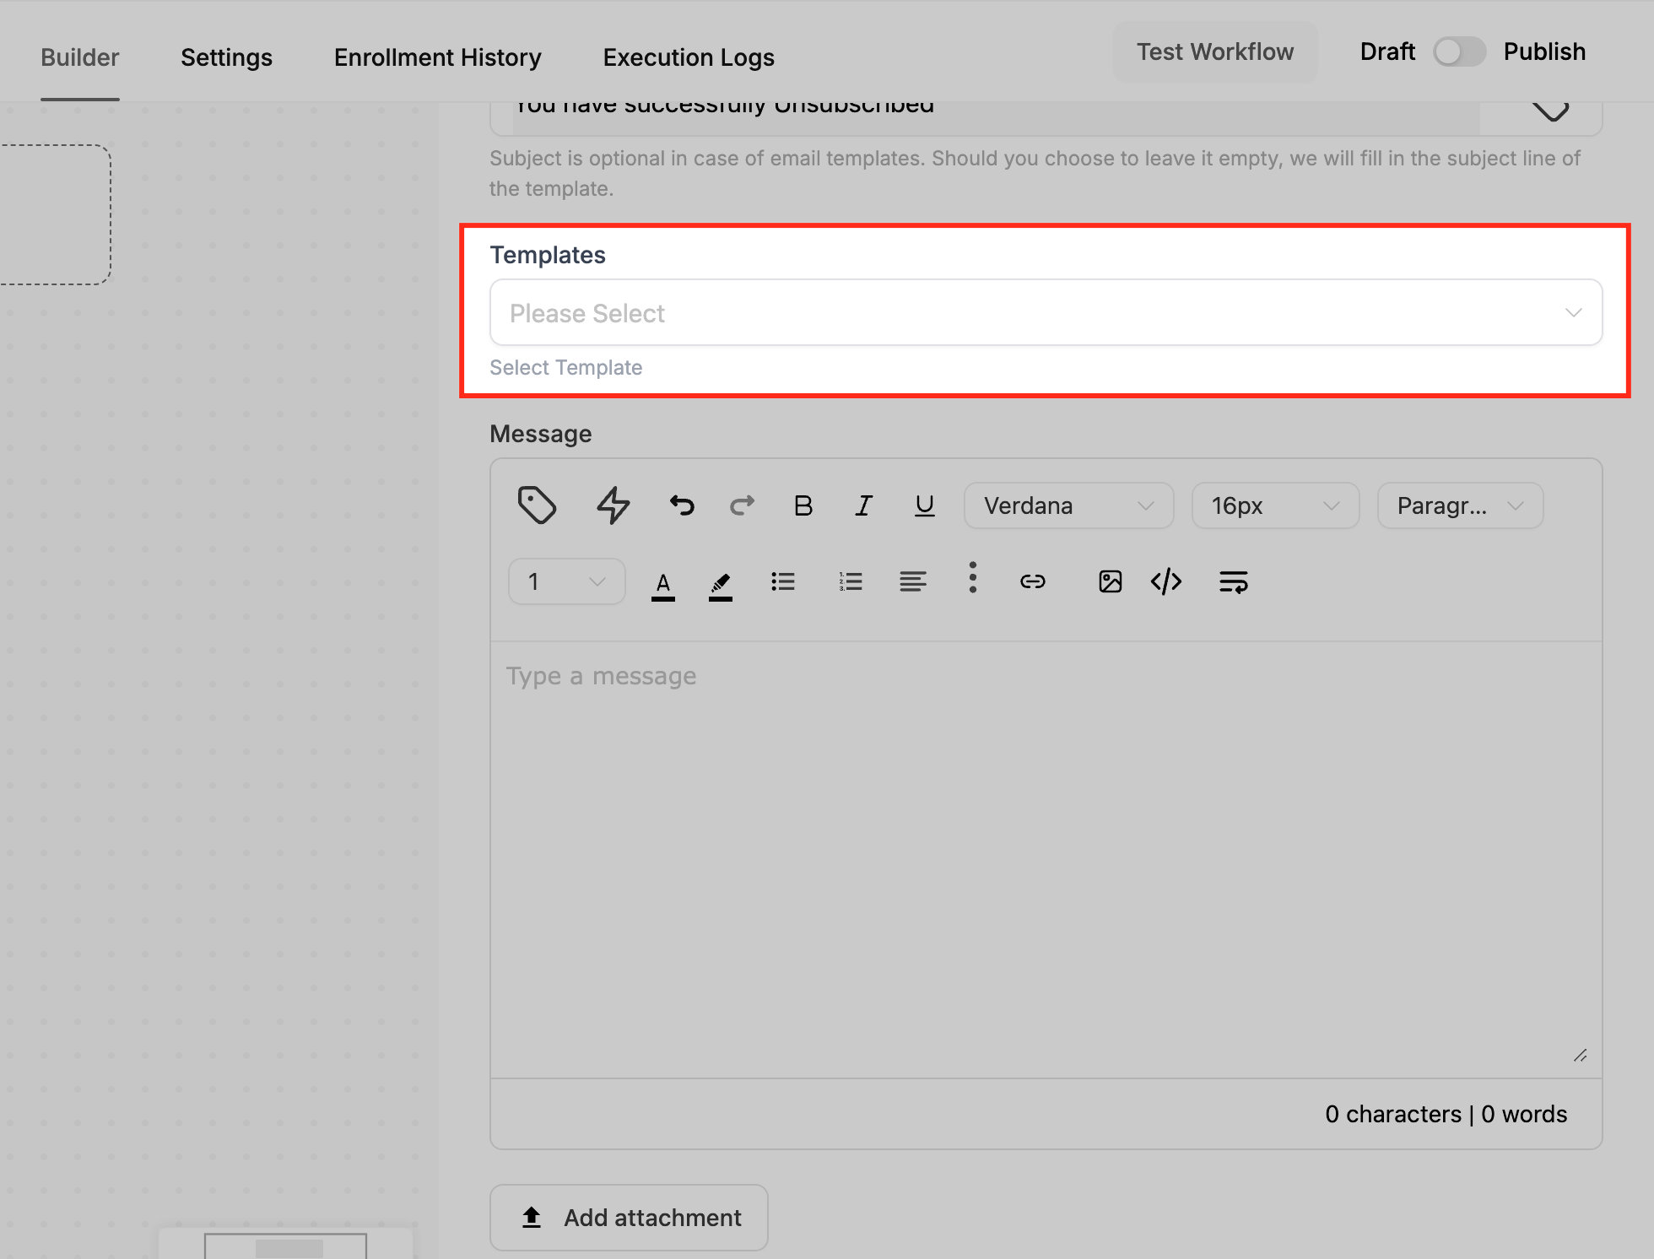Open the Templates Please Select dropdown
The width and height of the screenshot is (1654, 1259).
pos(1045,312)
